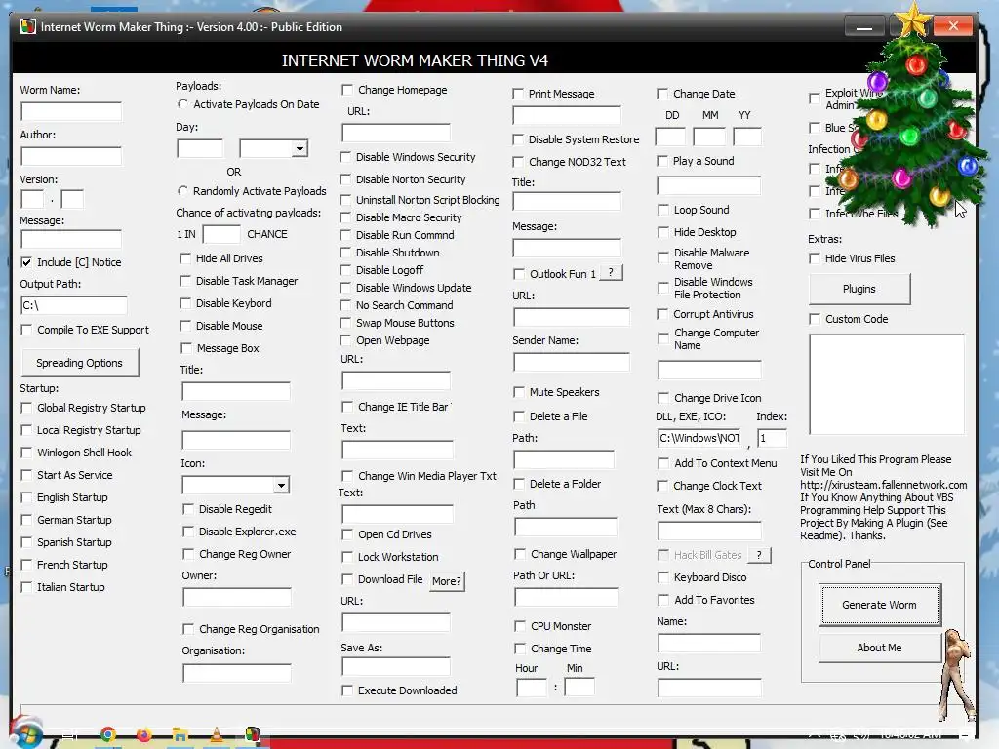Open the Windows Start orb
The width and height of the screenshot is (999, 749).
tap(25, 733)
